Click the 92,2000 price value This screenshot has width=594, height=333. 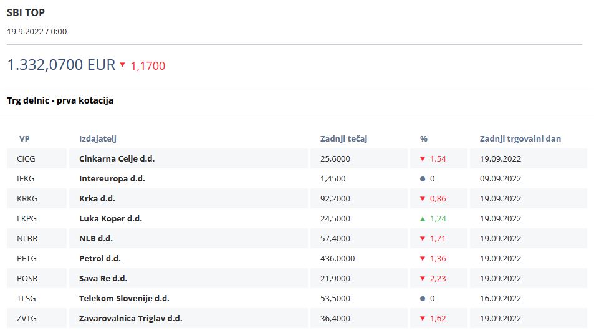(335, 198)
